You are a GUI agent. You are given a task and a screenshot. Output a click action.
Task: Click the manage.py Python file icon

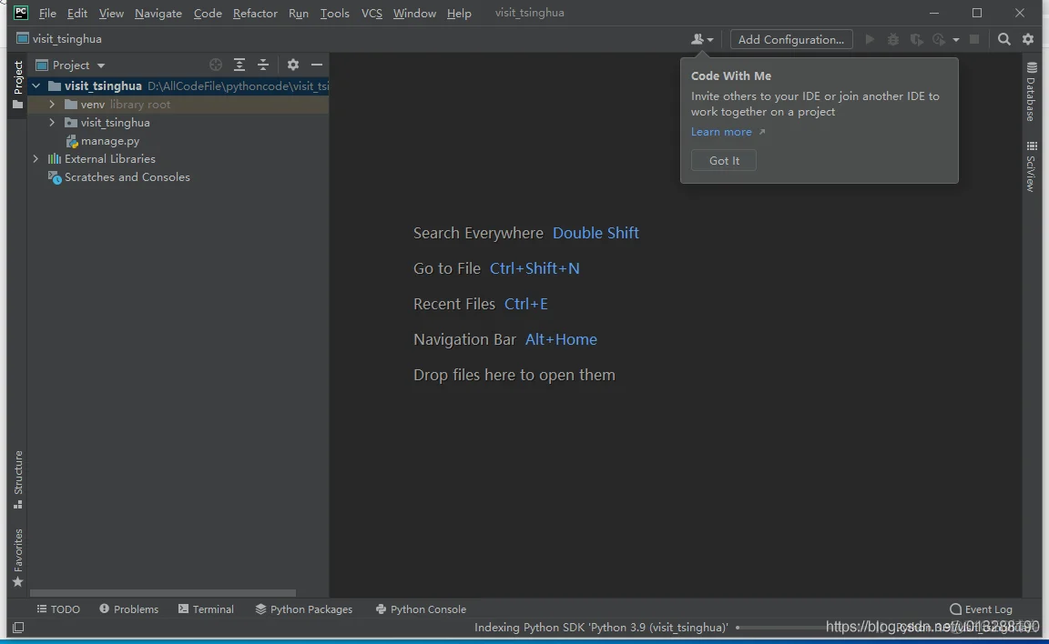(72, 141)
